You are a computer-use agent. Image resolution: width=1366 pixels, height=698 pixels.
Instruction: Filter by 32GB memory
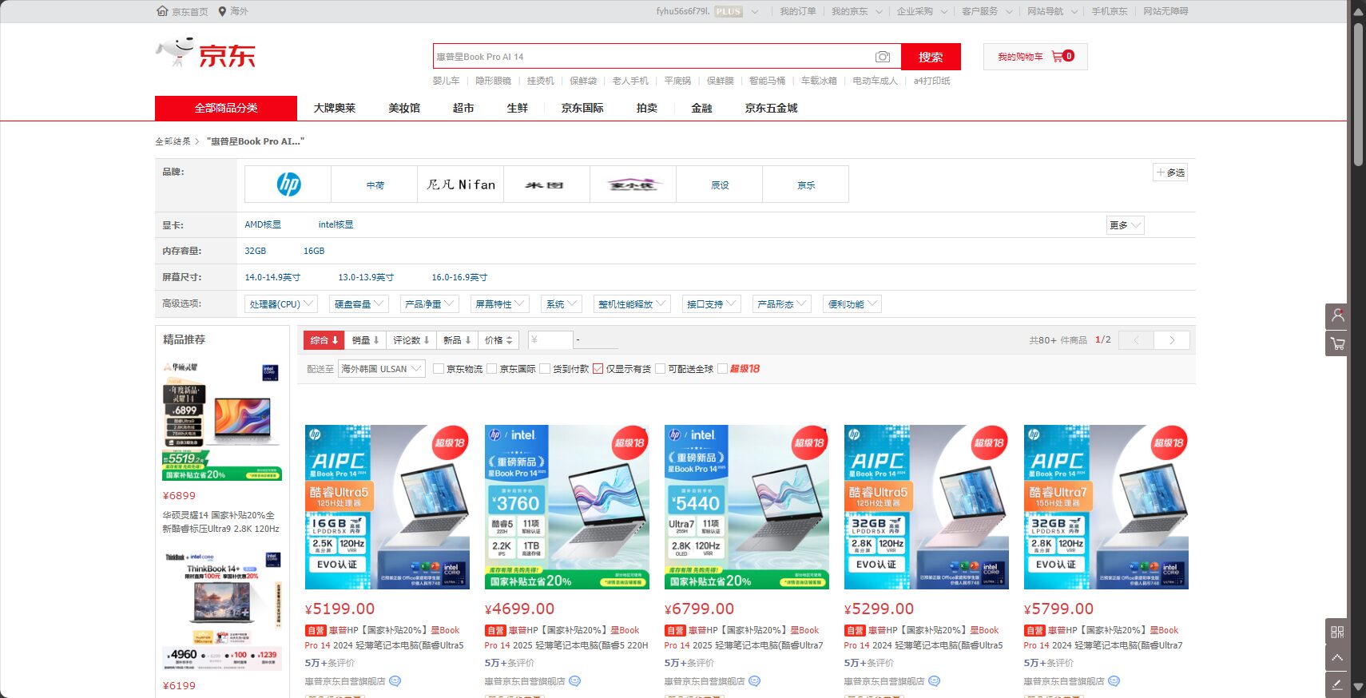point(256,251)
